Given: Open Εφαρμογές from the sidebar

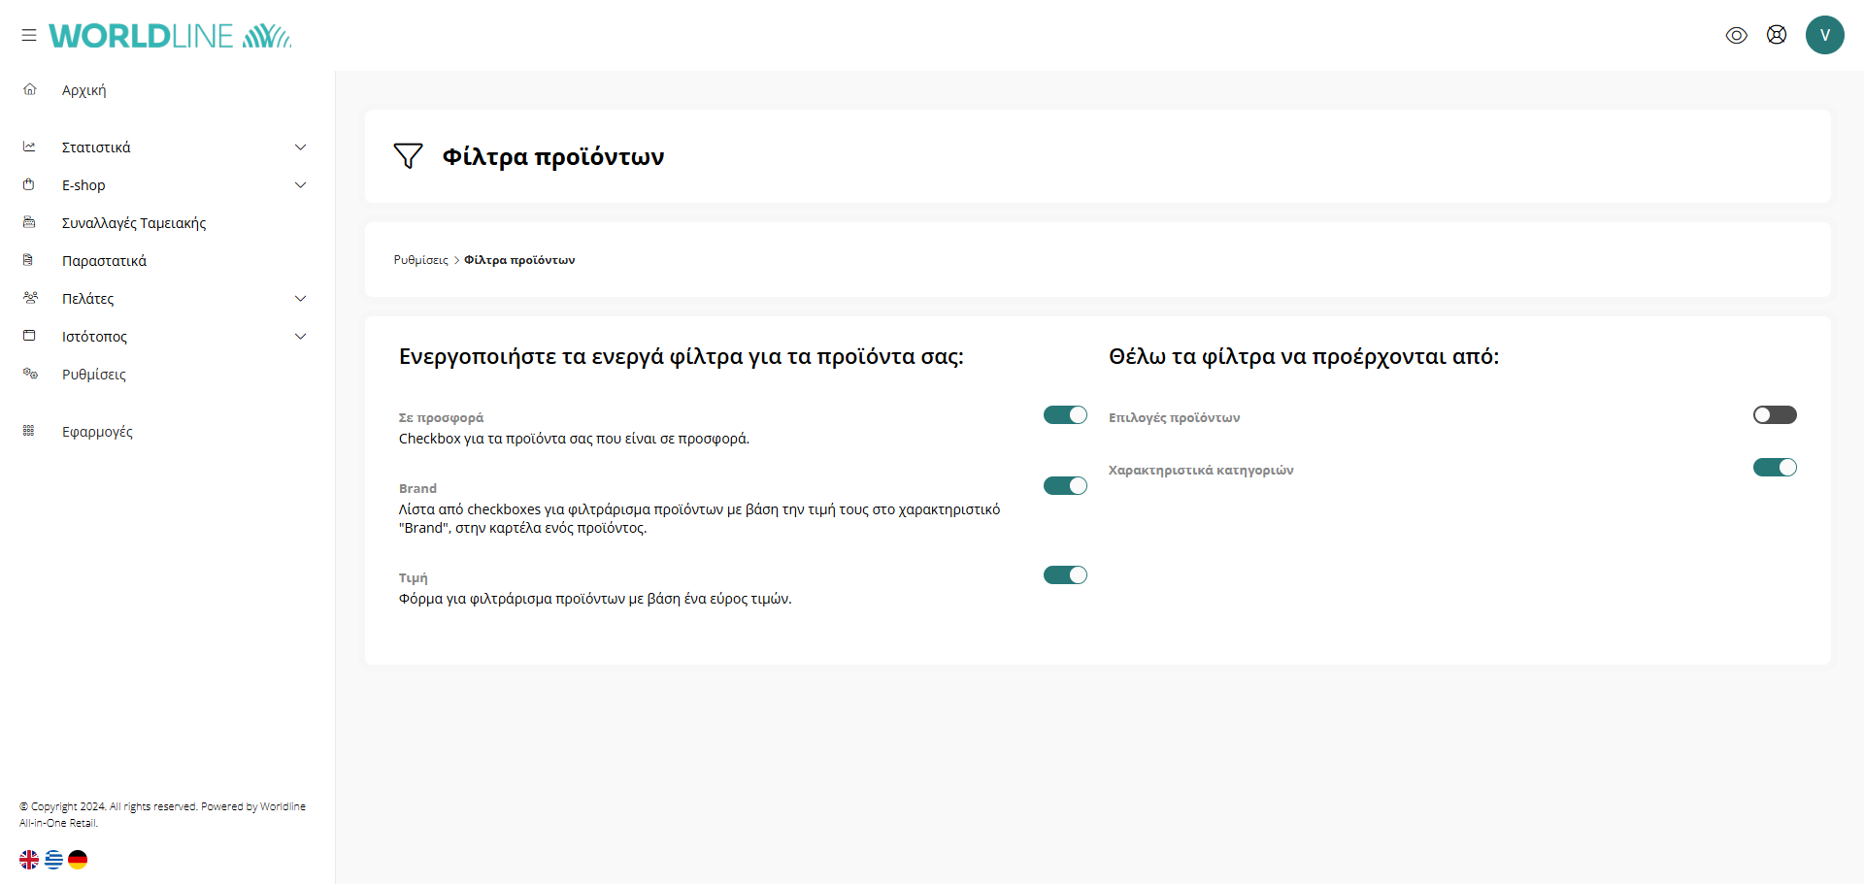Looking at the screenshot, I should pyautogui.click(x=97, y=432).
